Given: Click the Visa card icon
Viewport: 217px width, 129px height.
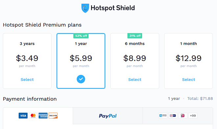Looking at the screenshot, I should click(x=23, y=116).
